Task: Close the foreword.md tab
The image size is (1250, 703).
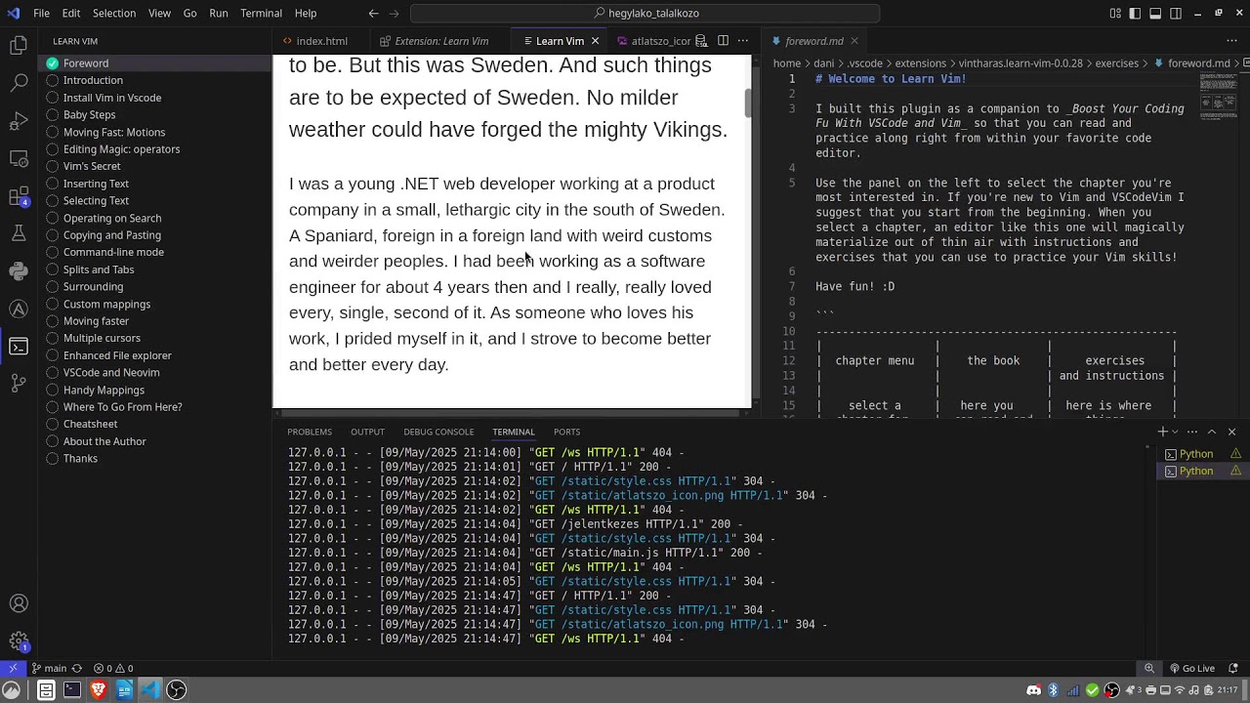Action: click(854, 41)
